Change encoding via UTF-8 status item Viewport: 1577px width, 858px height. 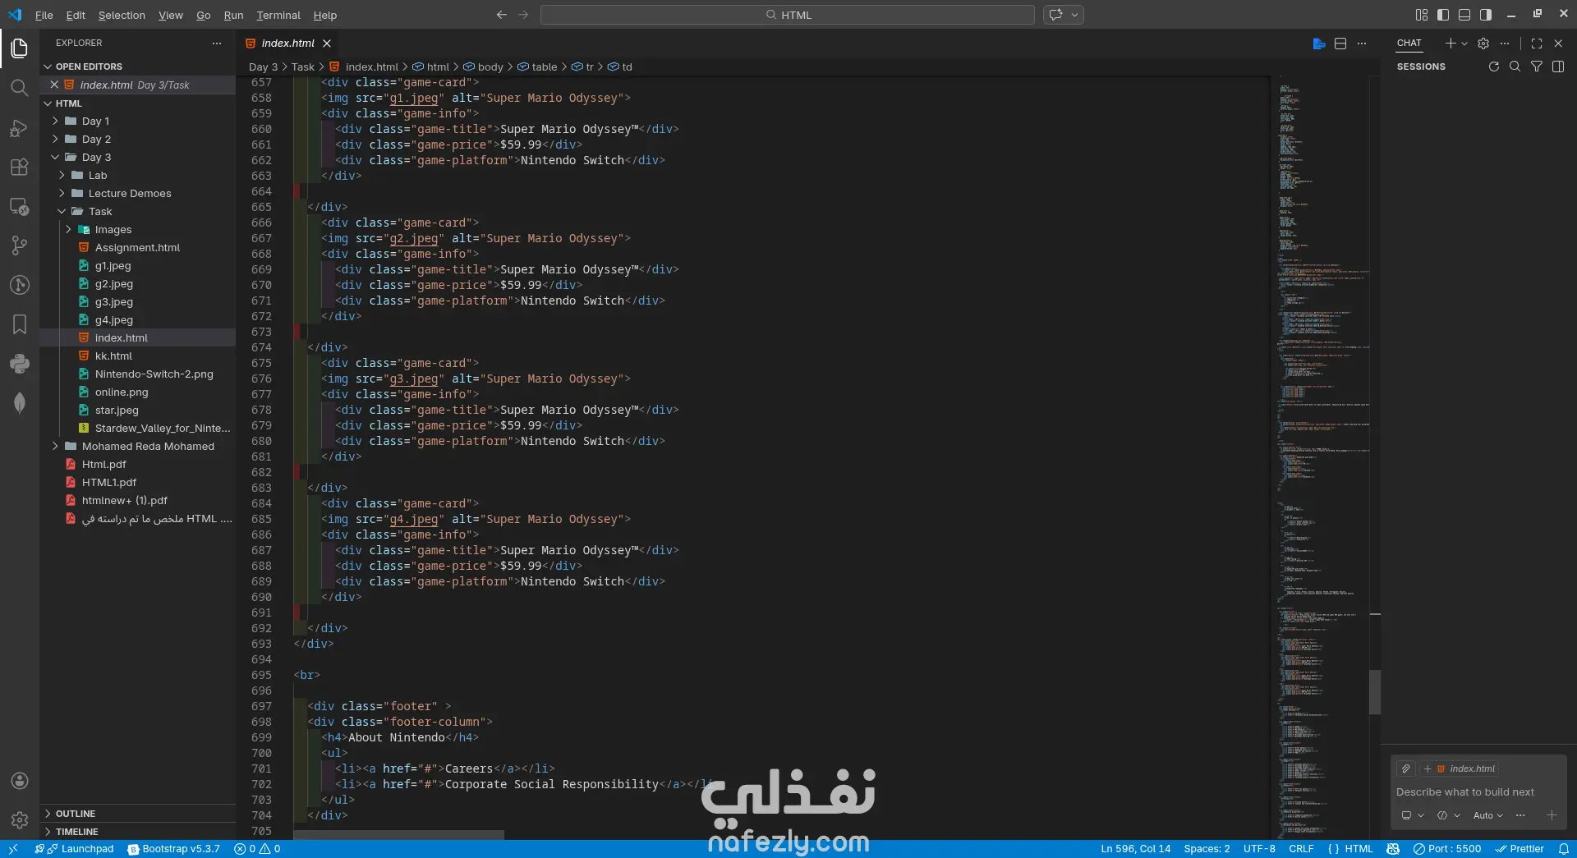1259,849
